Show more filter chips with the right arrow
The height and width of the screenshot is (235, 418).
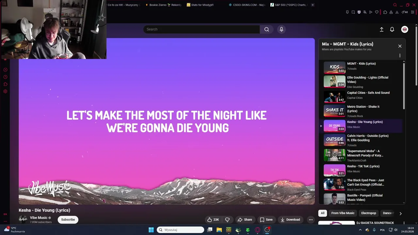click(400, 213)
